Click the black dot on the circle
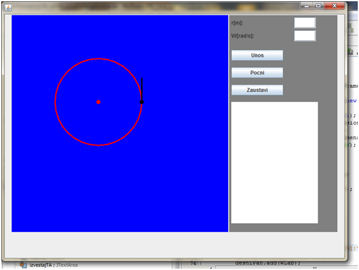The height and width of the screenshot is (270, 359). pos(142,102)
